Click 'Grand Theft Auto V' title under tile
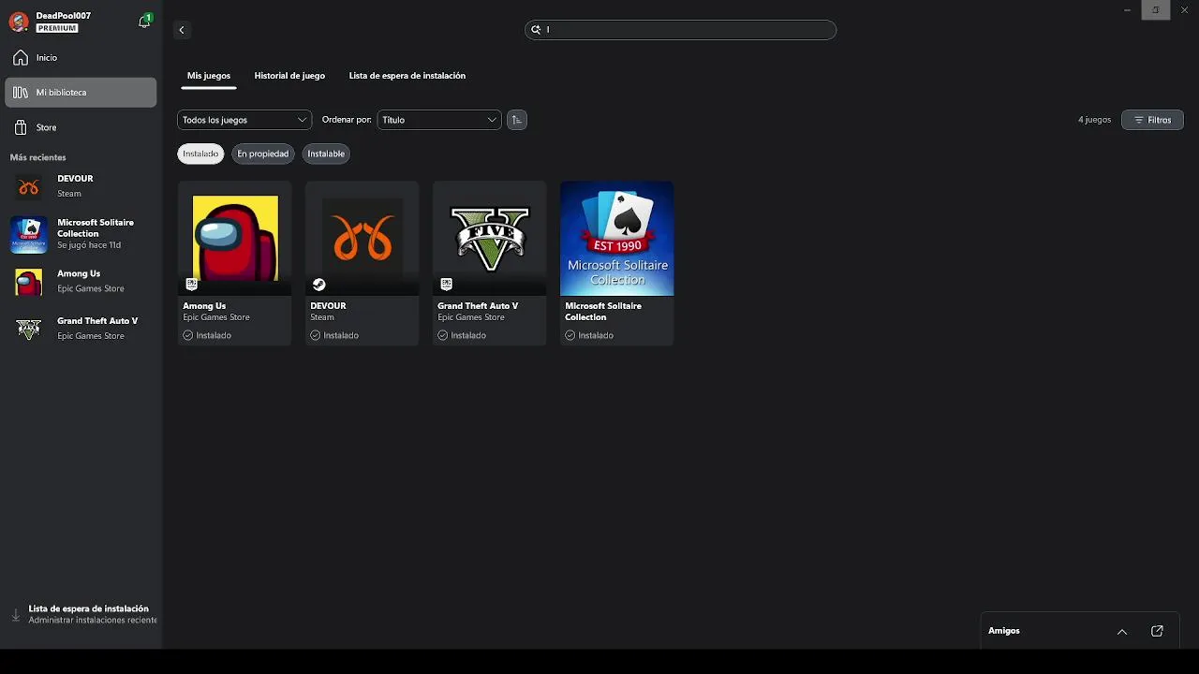The image size is (1199, 674). click(x=478, y=306)
